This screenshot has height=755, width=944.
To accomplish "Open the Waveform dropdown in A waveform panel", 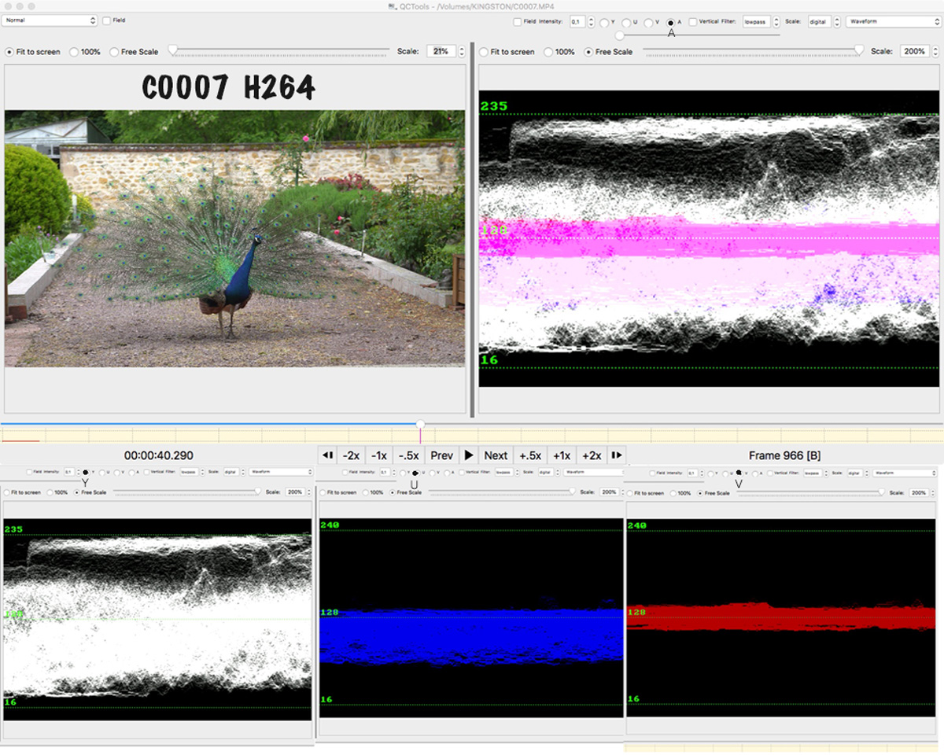I will point(893,22).
